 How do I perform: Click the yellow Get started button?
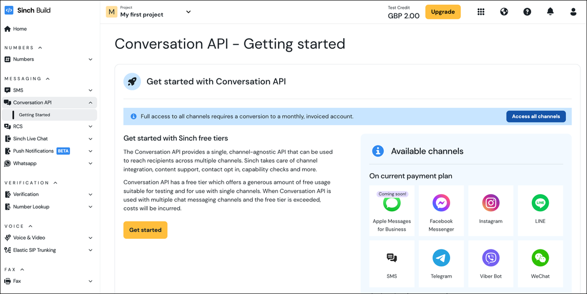coord(145,230)
